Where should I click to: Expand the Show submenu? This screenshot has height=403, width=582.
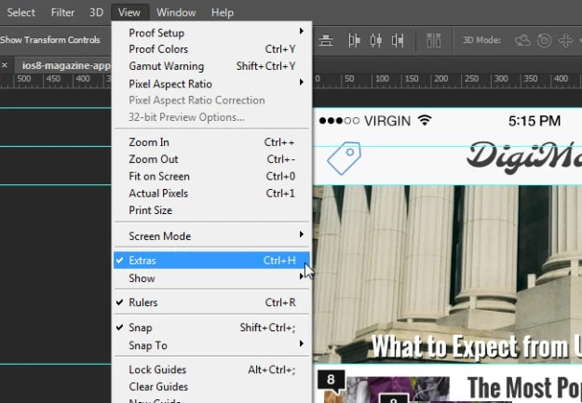tap(211, 278)
